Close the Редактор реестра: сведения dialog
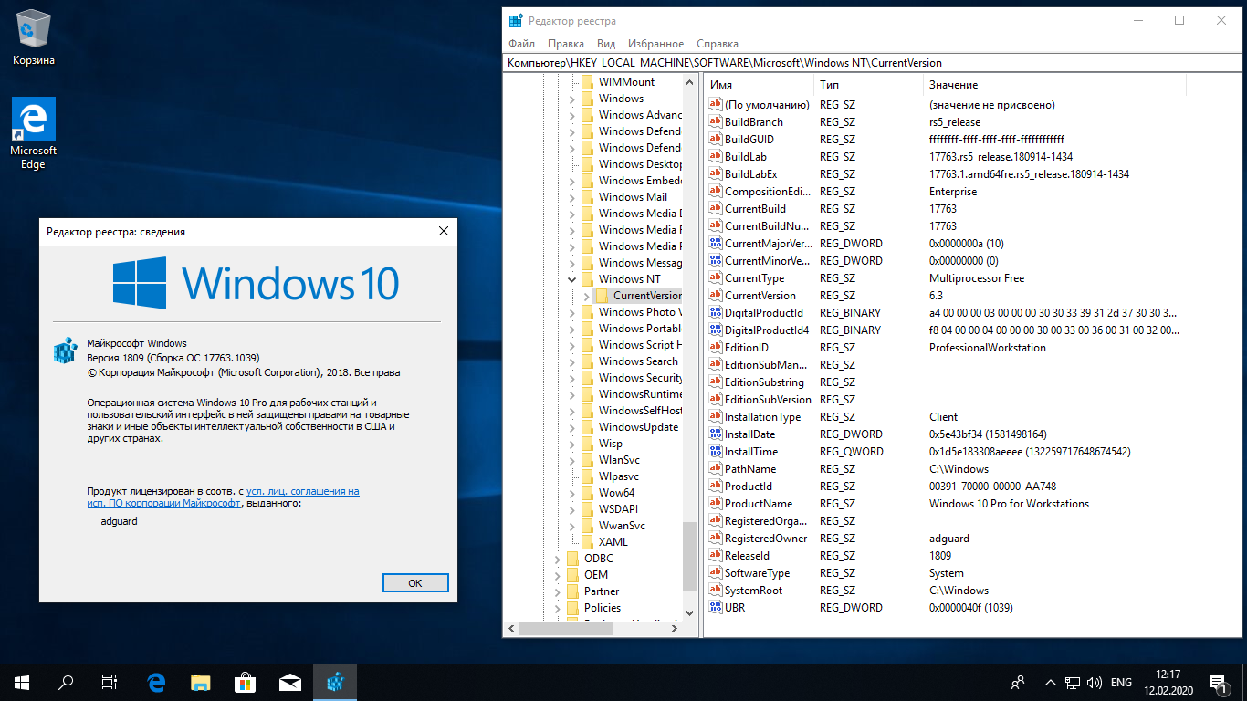 (444, 232)
